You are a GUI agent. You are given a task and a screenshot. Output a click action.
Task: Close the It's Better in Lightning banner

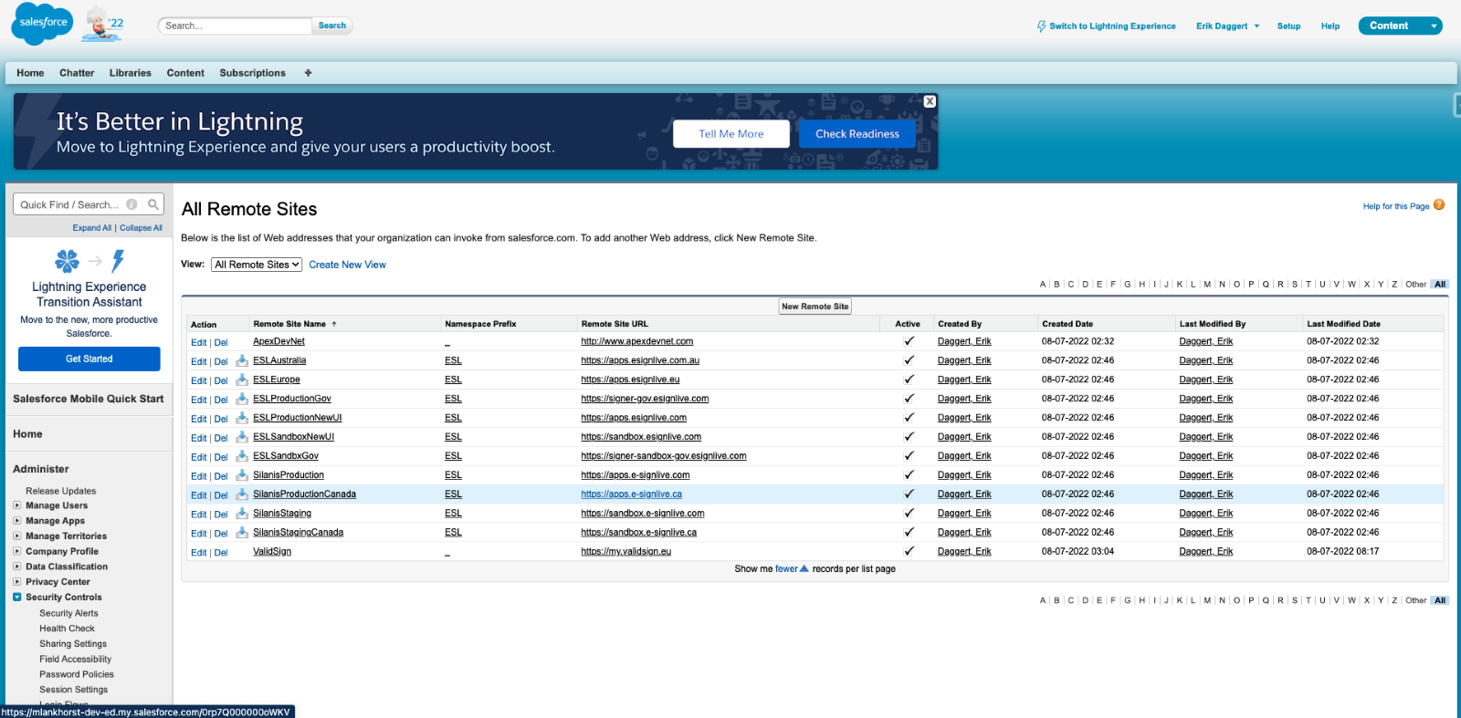pyautogui.click(x=930, y=101)
